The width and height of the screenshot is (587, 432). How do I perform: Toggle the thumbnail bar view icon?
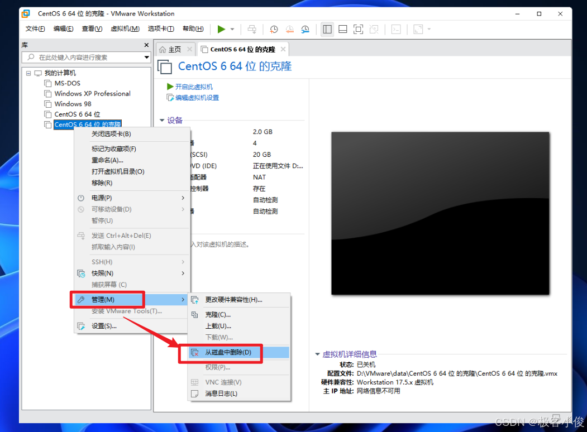[342, 29]
